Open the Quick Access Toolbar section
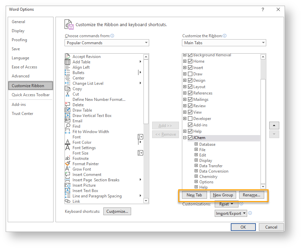Viewport: 301px width, 248px height. [30, 95]
